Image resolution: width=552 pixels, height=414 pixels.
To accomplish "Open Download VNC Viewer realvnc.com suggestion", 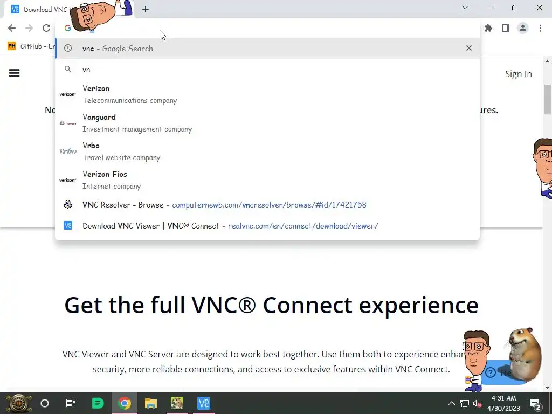I will coord(267,226).
